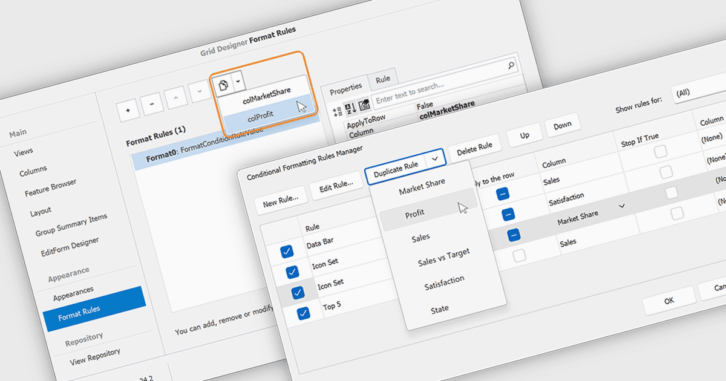Toggle the Top 5 rule checkbox
726x381 pixels.
pyautogui.click(x=303, y=313)
